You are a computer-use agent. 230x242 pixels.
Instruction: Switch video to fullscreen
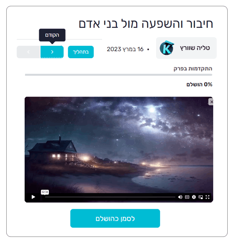(x=207, y=197)
